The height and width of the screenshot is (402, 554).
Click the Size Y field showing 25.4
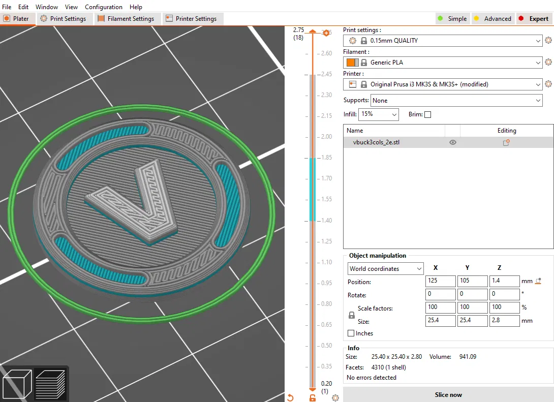(x=472, y=320)
